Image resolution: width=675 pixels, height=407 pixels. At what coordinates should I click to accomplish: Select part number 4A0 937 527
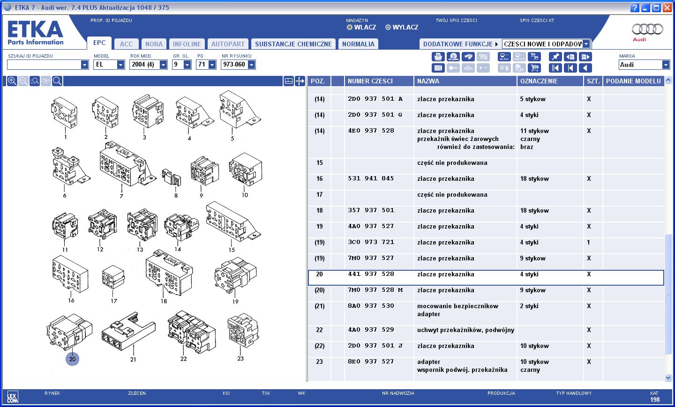click(371, 226)
